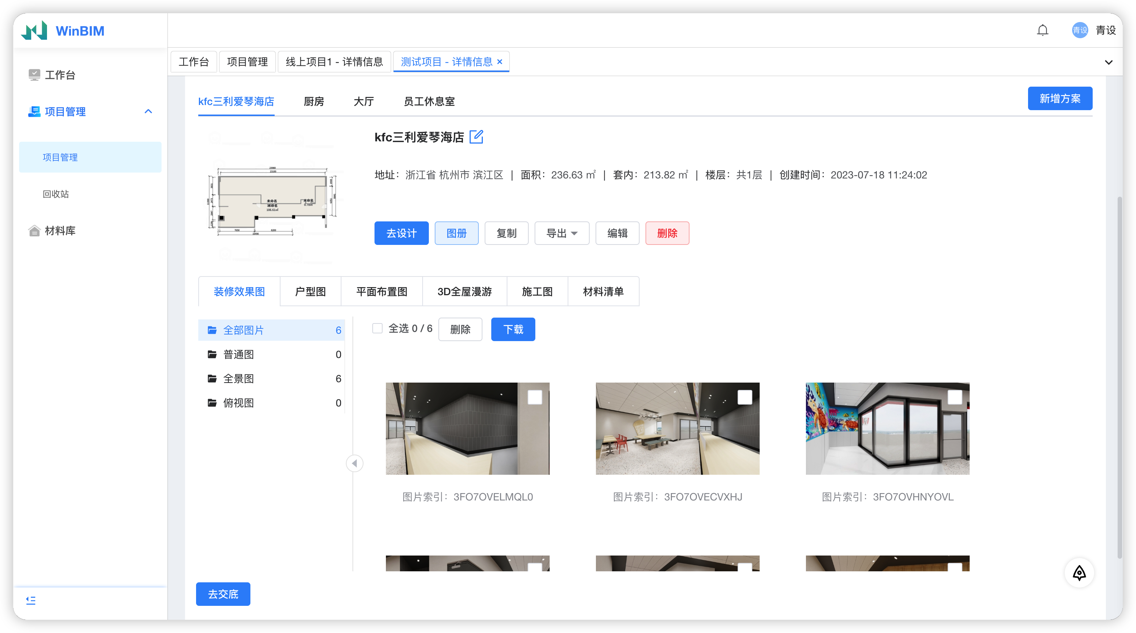This screenshot has height=633, width=1136.
Task: Open the 材料清单 tab
Action: click(x=603, y=291)
